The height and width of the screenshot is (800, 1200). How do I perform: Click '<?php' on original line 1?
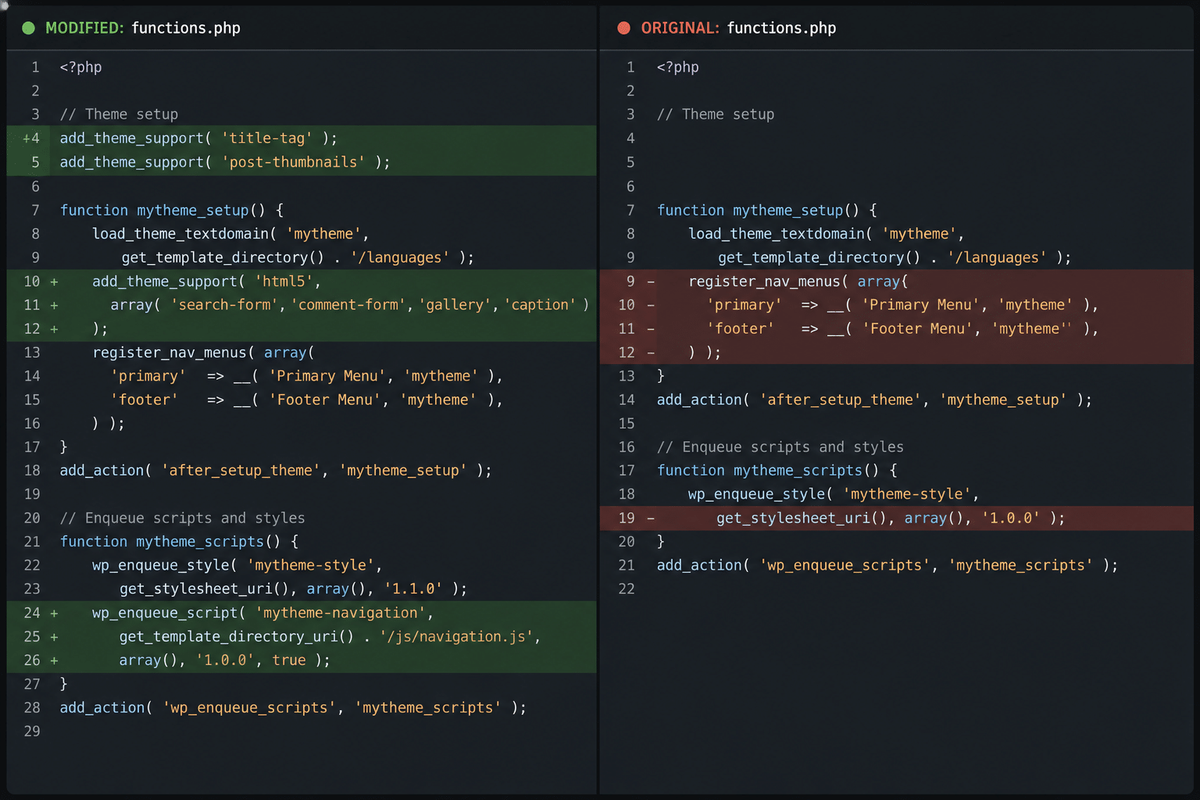[x=677, y=67]
